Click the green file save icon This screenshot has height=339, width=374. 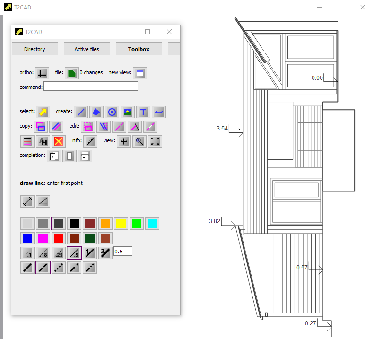[71, 73]
